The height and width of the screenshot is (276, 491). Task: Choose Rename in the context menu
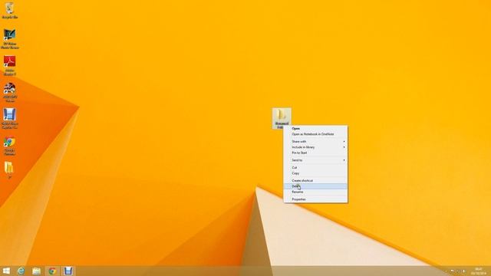click(315, 192)
